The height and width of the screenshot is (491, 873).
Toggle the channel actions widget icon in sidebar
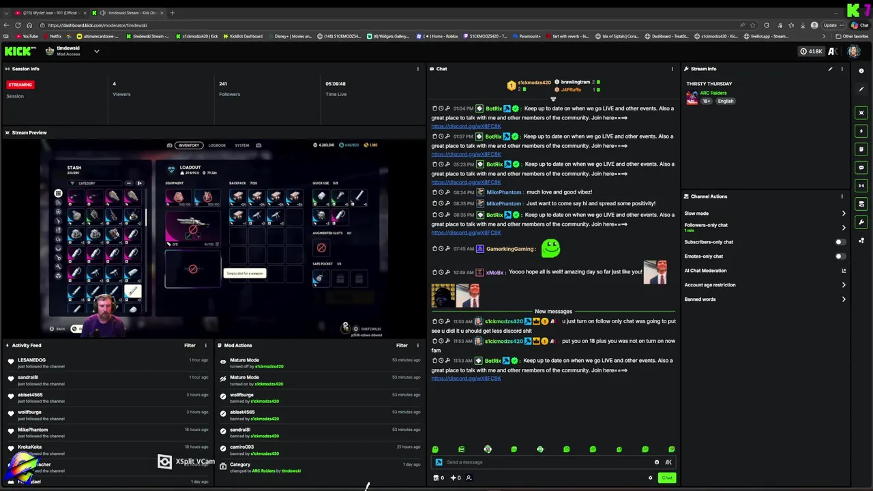[861, 204]
